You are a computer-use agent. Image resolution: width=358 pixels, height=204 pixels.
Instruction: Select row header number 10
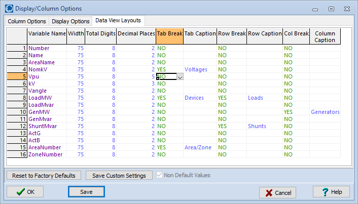(x=17, y=112)
